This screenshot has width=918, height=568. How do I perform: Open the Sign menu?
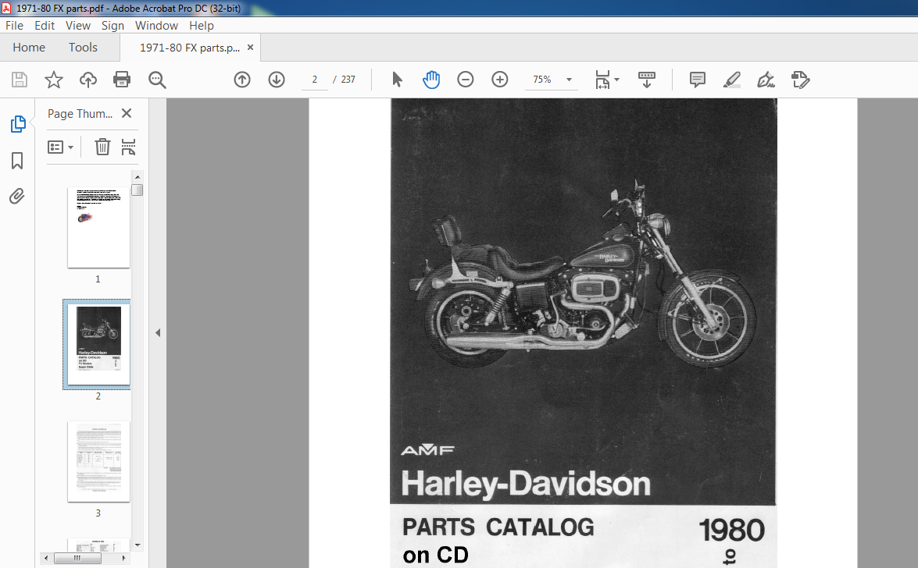[x=113, y=26]
